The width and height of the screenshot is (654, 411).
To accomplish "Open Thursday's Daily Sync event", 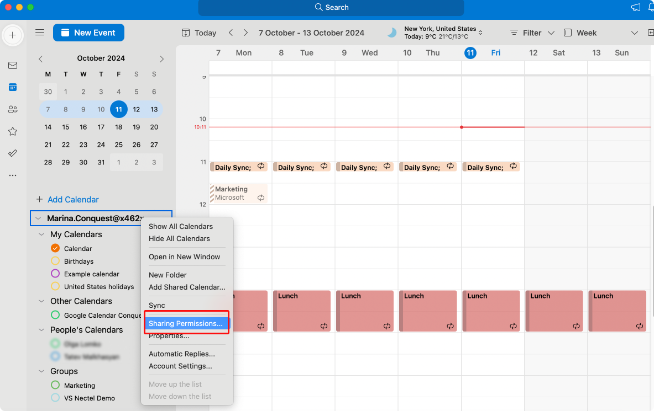I will (427, 167).
